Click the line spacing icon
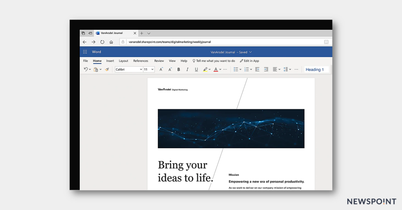 pos(286,69)
